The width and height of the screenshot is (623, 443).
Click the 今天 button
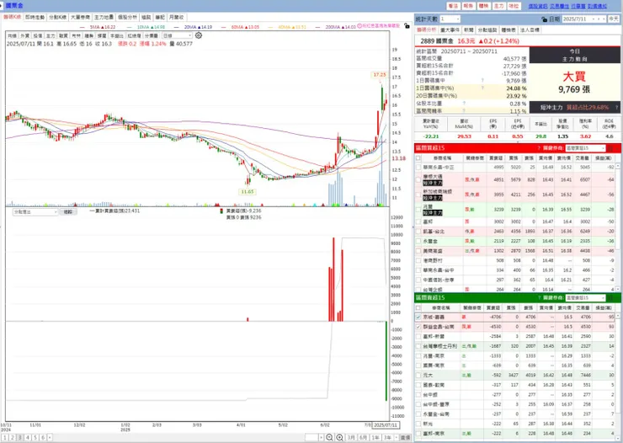(x=614, y=19)
